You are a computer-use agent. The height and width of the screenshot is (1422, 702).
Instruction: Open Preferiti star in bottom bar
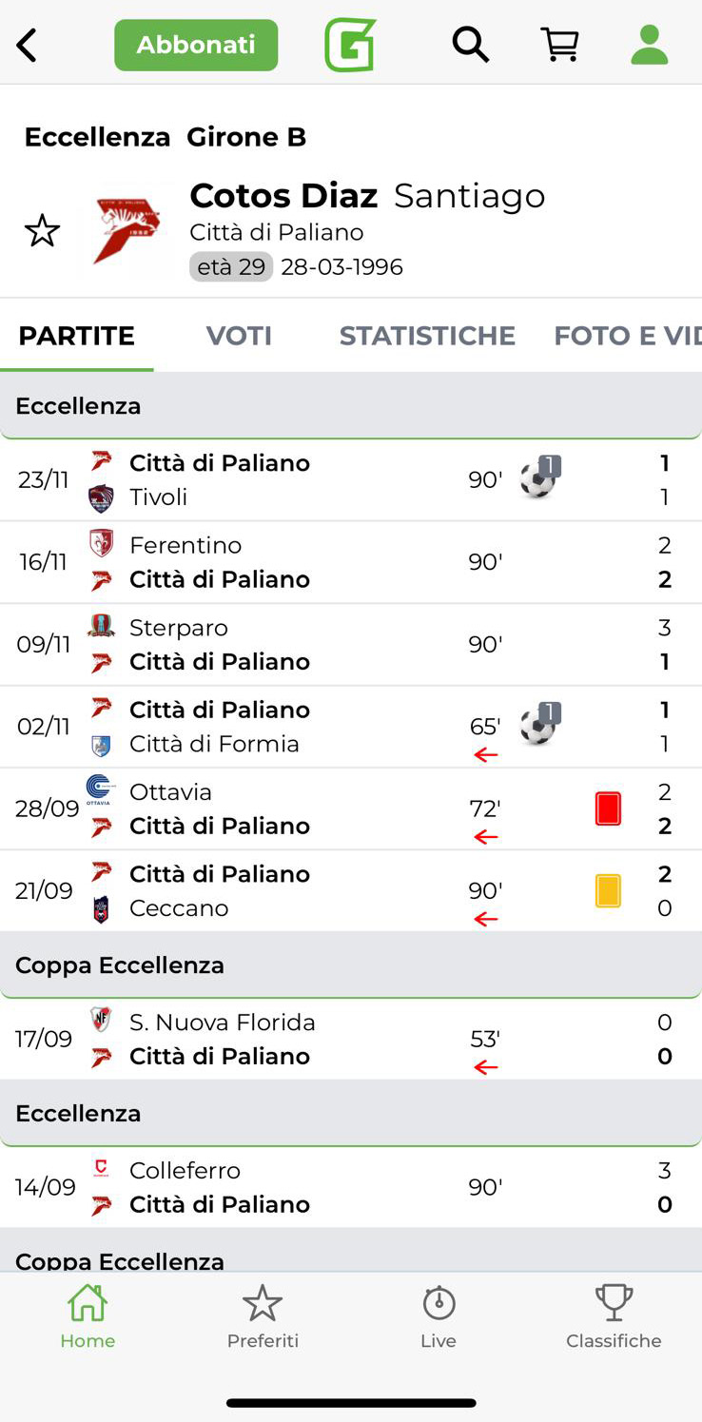click(263, 1315)
